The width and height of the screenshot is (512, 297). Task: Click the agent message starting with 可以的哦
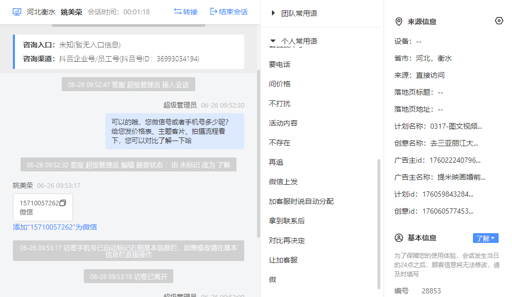(x=175, y=131)
